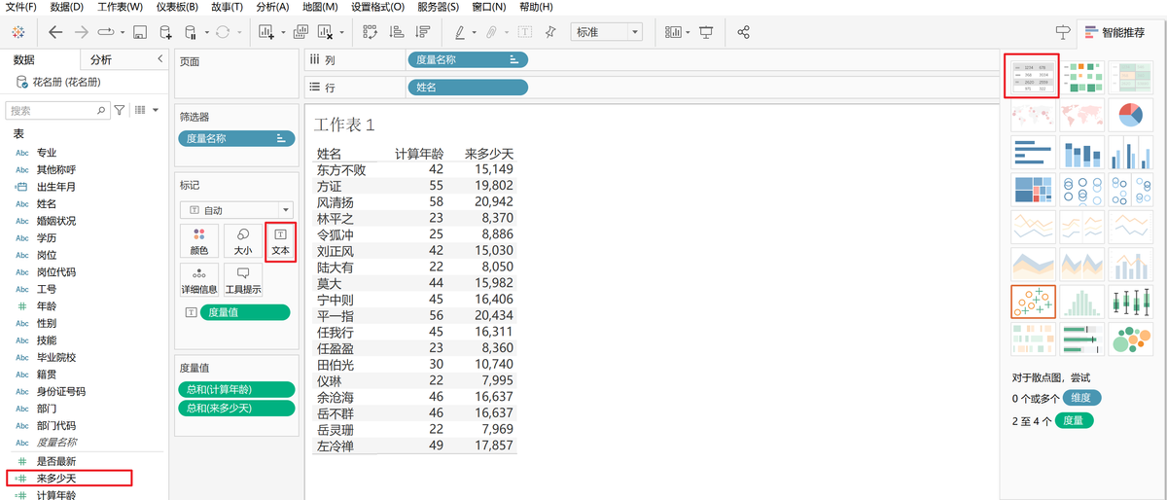Open the 详细信息 detail mark card

pyautogui.click(x=199, y=280)
